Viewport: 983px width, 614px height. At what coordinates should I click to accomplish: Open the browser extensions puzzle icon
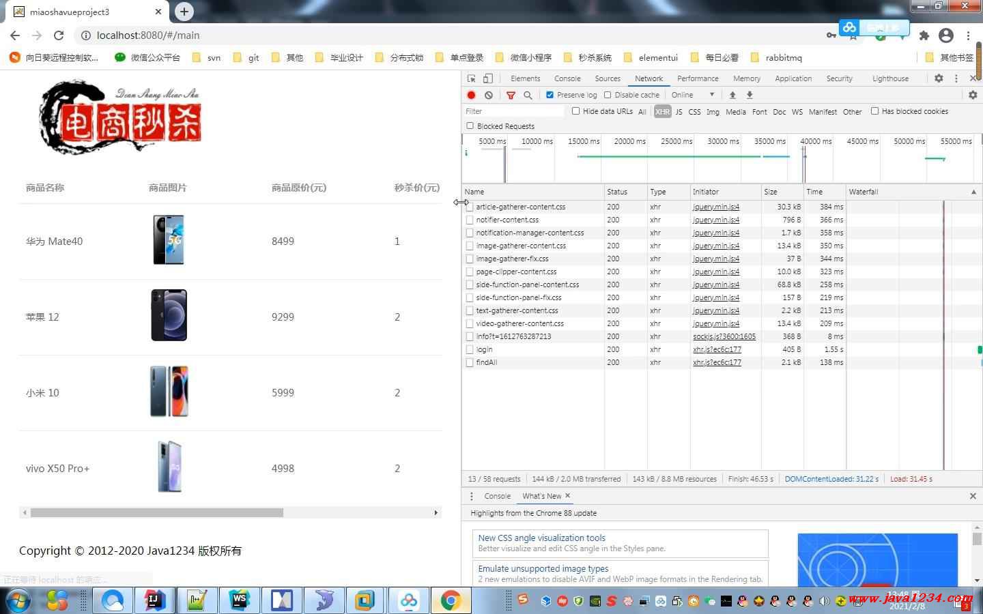[924, 35]
